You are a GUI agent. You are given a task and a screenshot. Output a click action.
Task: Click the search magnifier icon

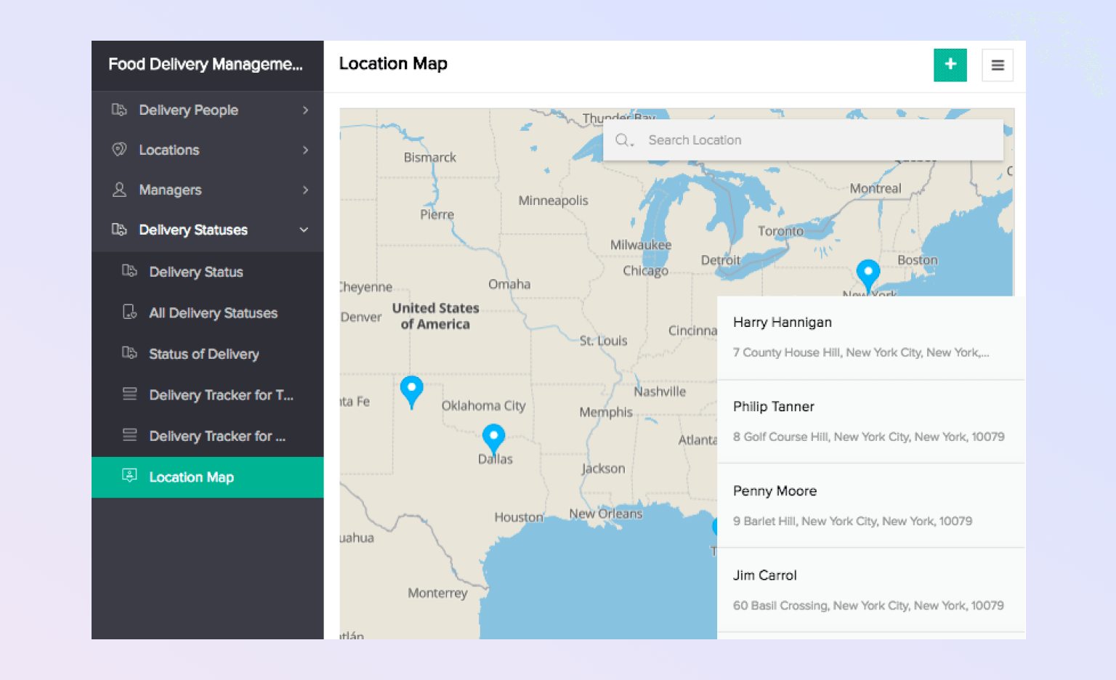point(623,140)
